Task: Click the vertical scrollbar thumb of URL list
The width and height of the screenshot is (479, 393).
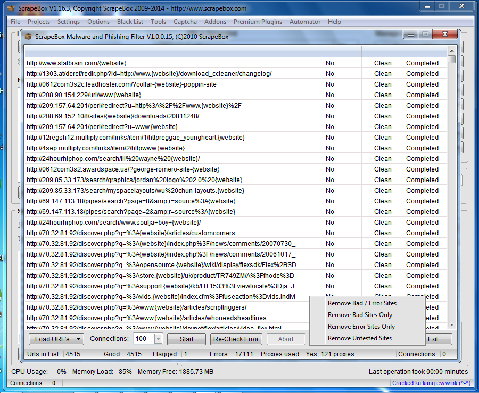Action: [x=452, y=59]
